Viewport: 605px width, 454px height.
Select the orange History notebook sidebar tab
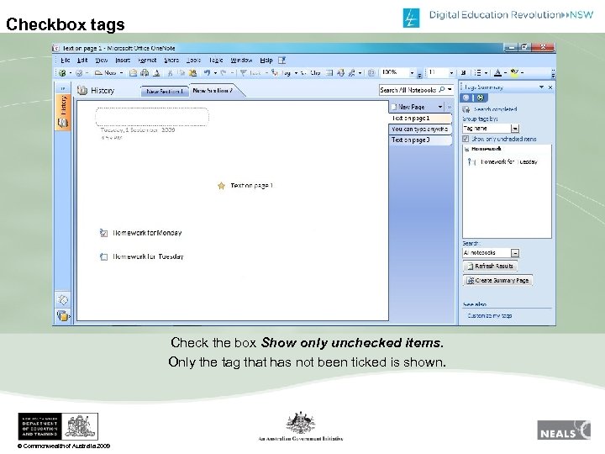[x=62, y=113]
